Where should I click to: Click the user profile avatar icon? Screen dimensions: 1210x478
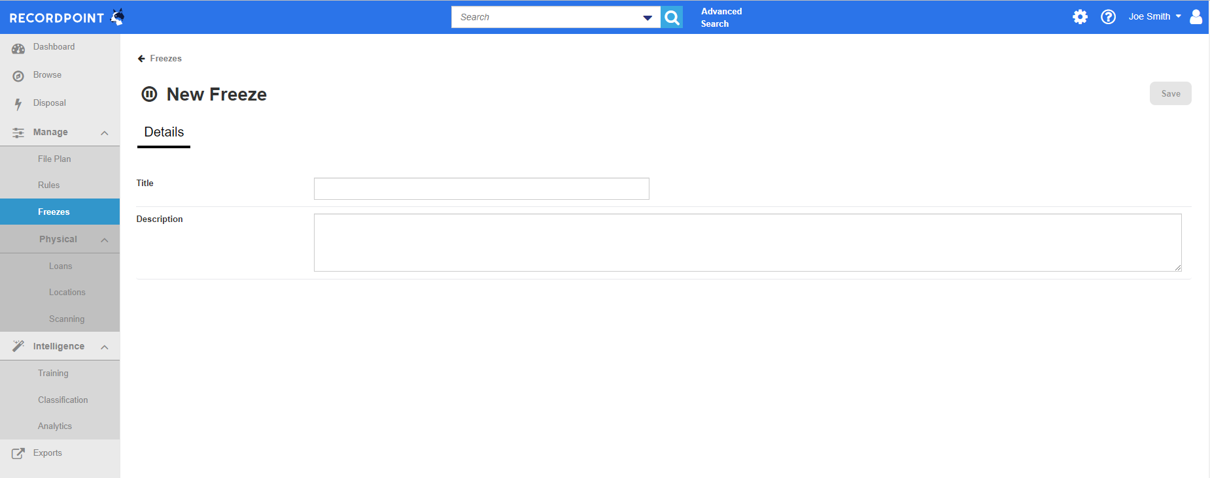click(x=1196, y=17)
